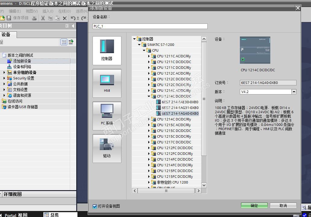The width and height of the screenshot is (311, 217).
Task: Select the HMI device category button
Action: coord(107,83)
